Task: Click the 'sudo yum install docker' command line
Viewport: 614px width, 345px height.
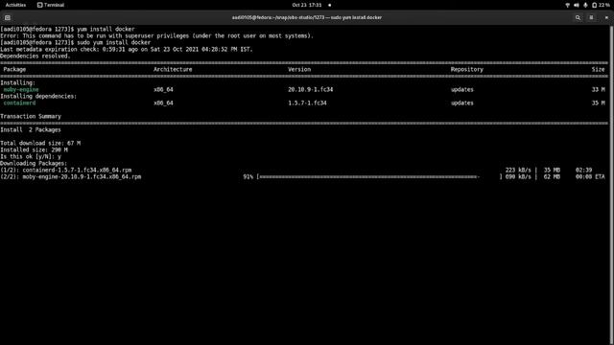Action: coord(75,42)
